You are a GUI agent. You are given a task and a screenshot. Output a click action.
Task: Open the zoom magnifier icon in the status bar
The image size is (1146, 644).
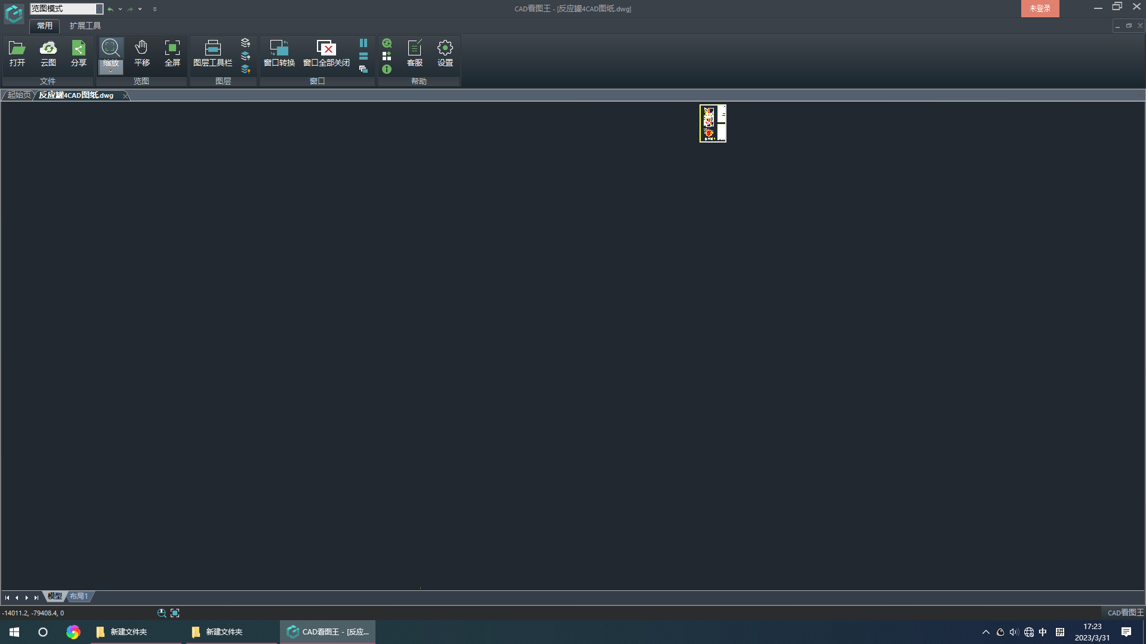click(x=161, y=612)
